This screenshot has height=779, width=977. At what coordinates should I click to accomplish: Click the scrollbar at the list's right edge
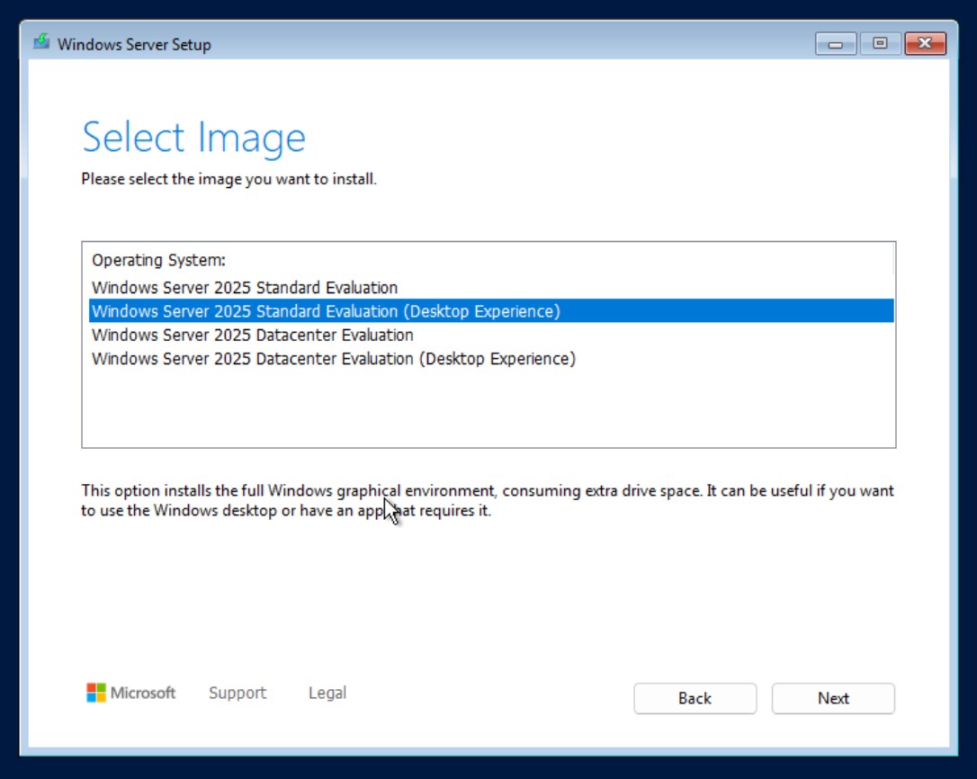(893, 261)
